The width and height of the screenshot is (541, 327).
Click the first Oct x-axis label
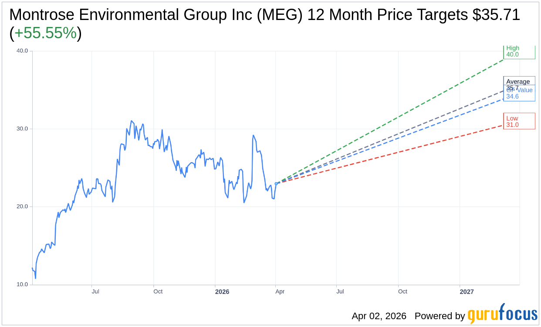click(x=158, y=291)
